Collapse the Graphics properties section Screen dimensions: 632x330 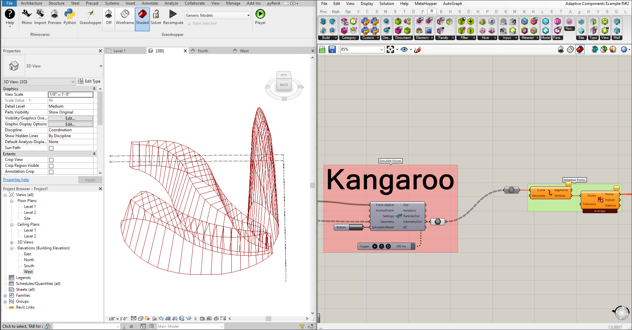coord(94,89)
